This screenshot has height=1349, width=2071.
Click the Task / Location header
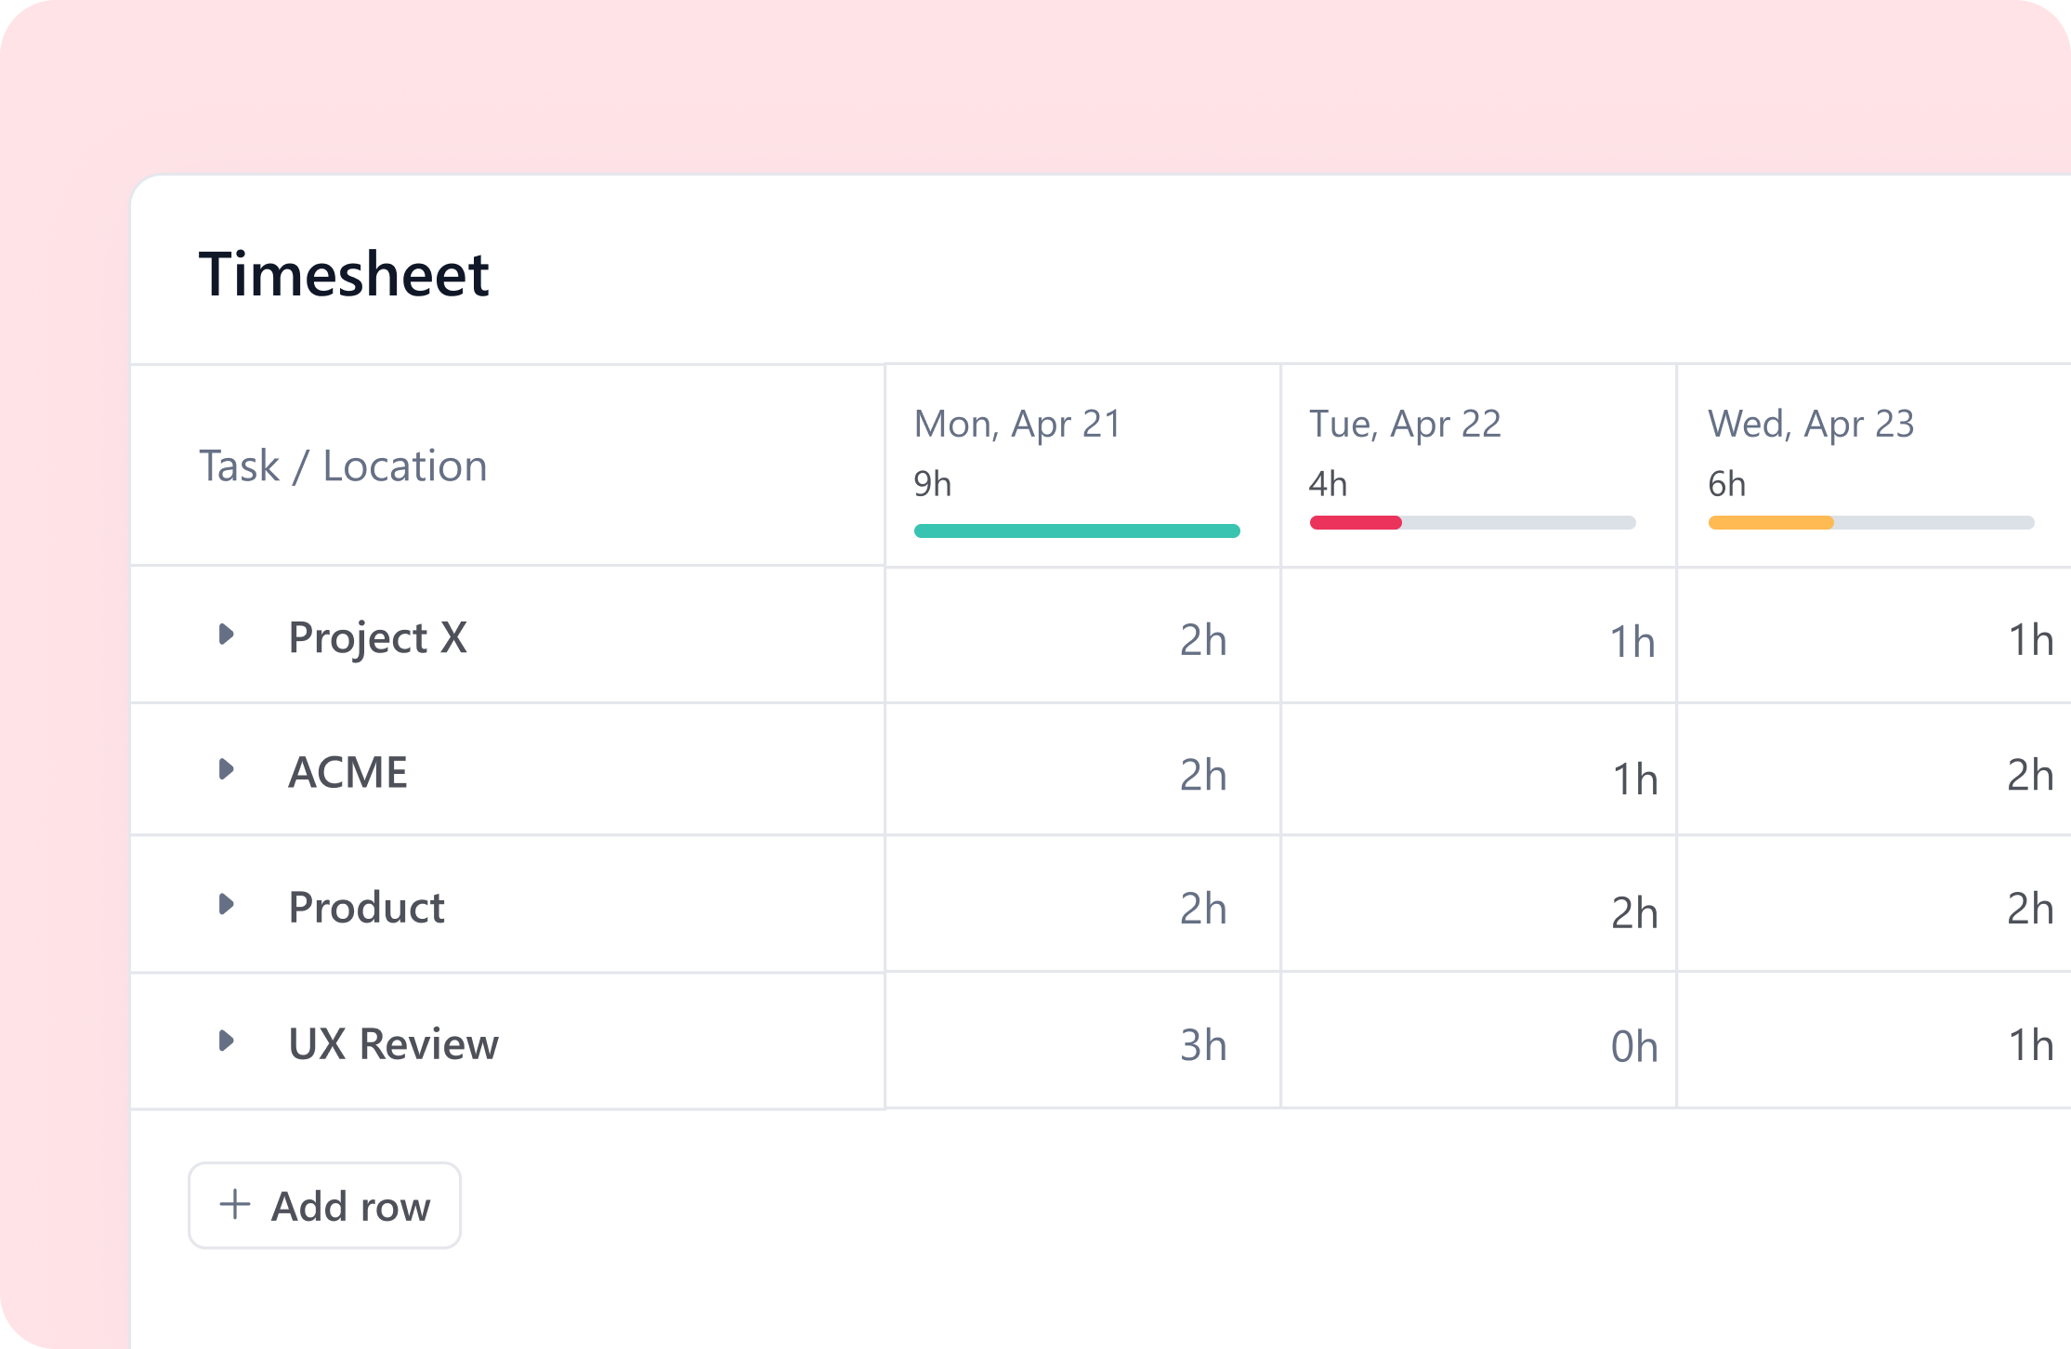[x=343, y=466]
